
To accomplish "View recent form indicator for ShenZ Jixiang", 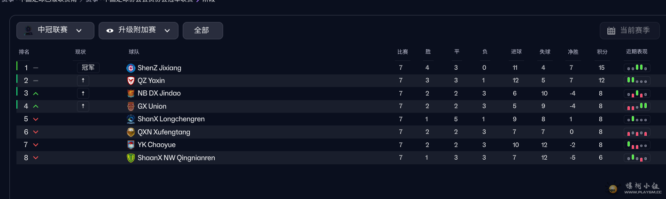I will coord(637,68).
